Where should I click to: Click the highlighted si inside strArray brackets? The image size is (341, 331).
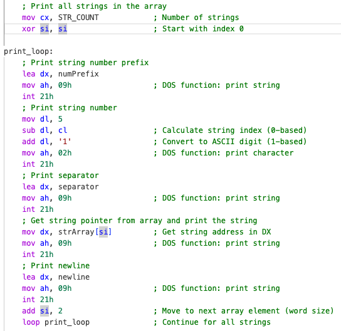(103, 232)
